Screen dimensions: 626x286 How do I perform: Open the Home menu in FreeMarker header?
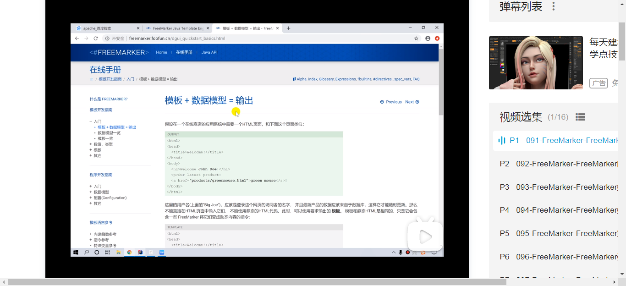[161, 52]
